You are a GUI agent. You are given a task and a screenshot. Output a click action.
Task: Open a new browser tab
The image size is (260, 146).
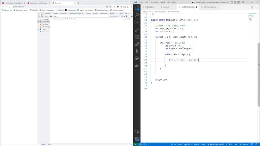[78, 3]
